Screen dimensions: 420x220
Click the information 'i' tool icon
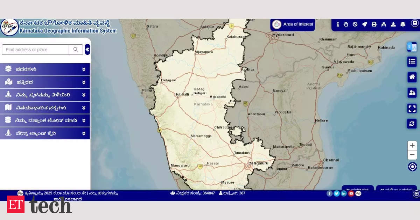tap(338, 24)
